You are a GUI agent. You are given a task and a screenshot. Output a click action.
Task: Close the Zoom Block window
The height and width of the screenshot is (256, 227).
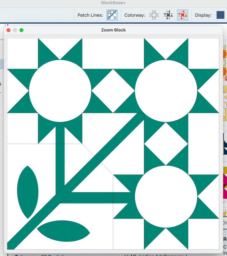click(9, 30)
